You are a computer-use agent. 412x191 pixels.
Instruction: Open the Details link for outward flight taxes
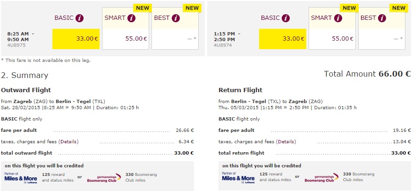tap(68, 141)
